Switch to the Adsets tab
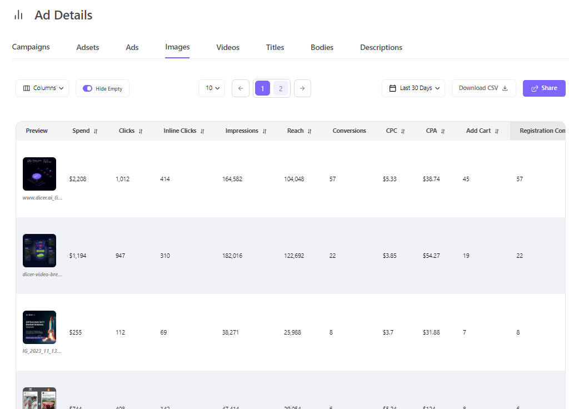 coord(88,48)
